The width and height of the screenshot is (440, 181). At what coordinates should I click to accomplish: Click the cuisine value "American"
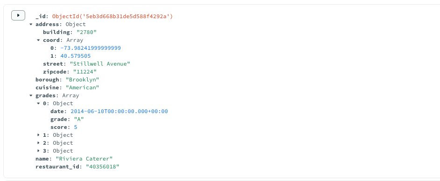pos(83,87)
